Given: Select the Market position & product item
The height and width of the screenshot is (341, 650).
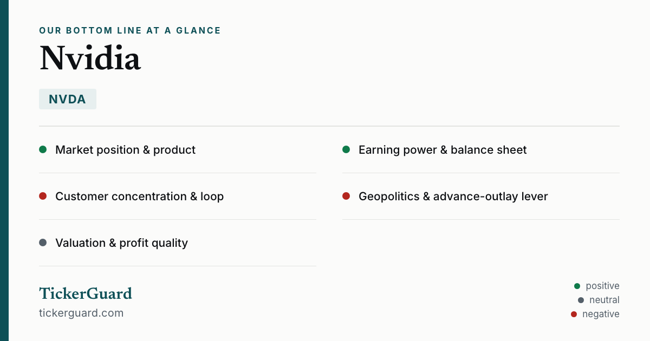Looking at the screenshot, I should click(x=178, y=150).
